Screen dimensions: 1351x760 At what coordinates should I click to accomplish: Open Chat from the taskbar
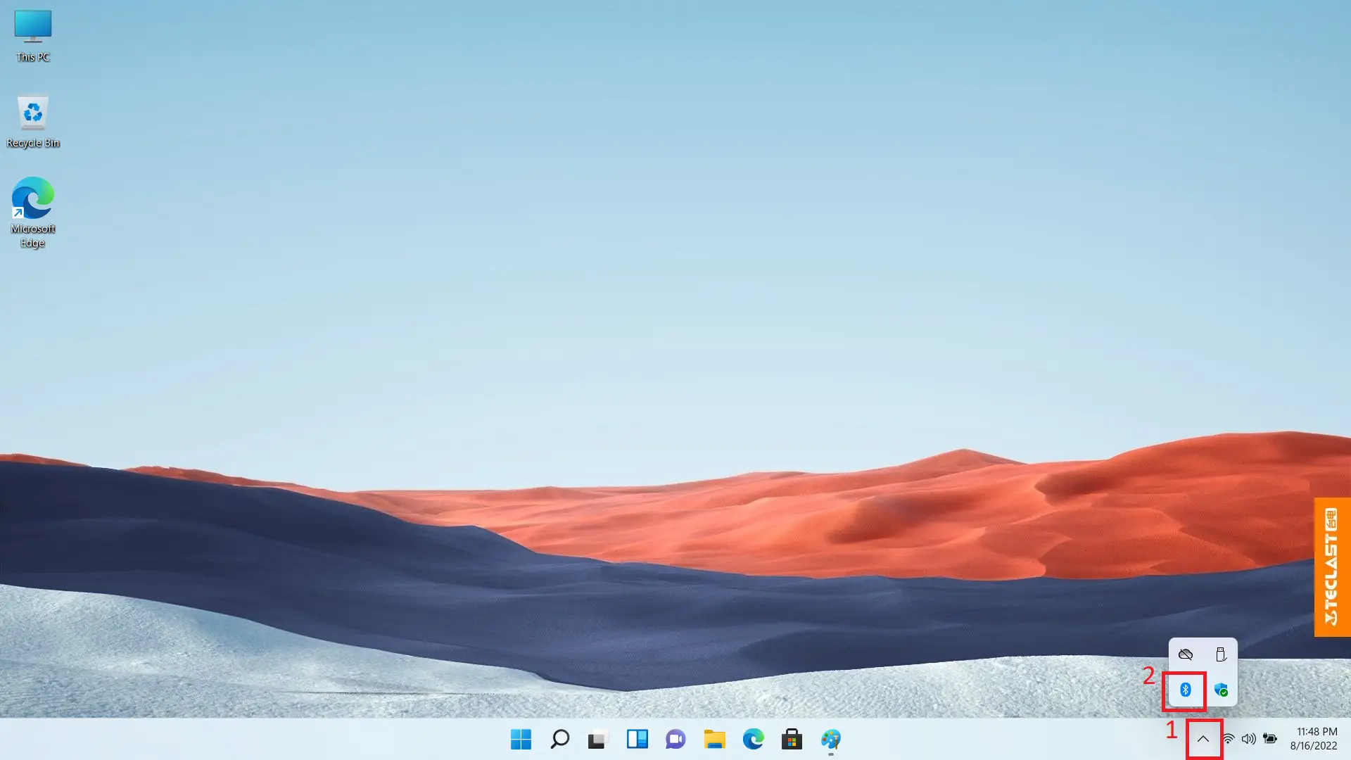[675, 740]
